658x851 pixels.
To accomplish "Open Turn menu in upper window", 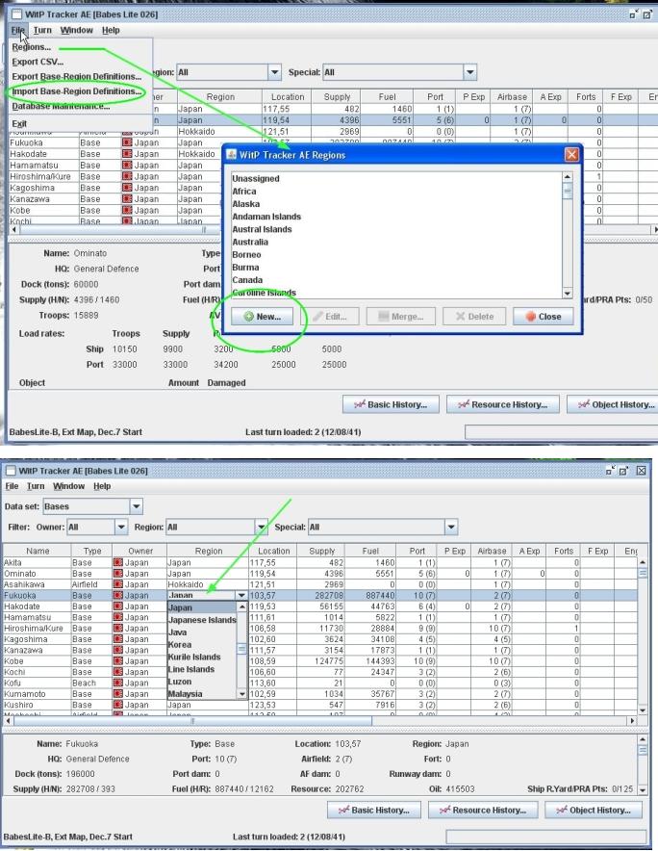I will [x=42, y=31].
